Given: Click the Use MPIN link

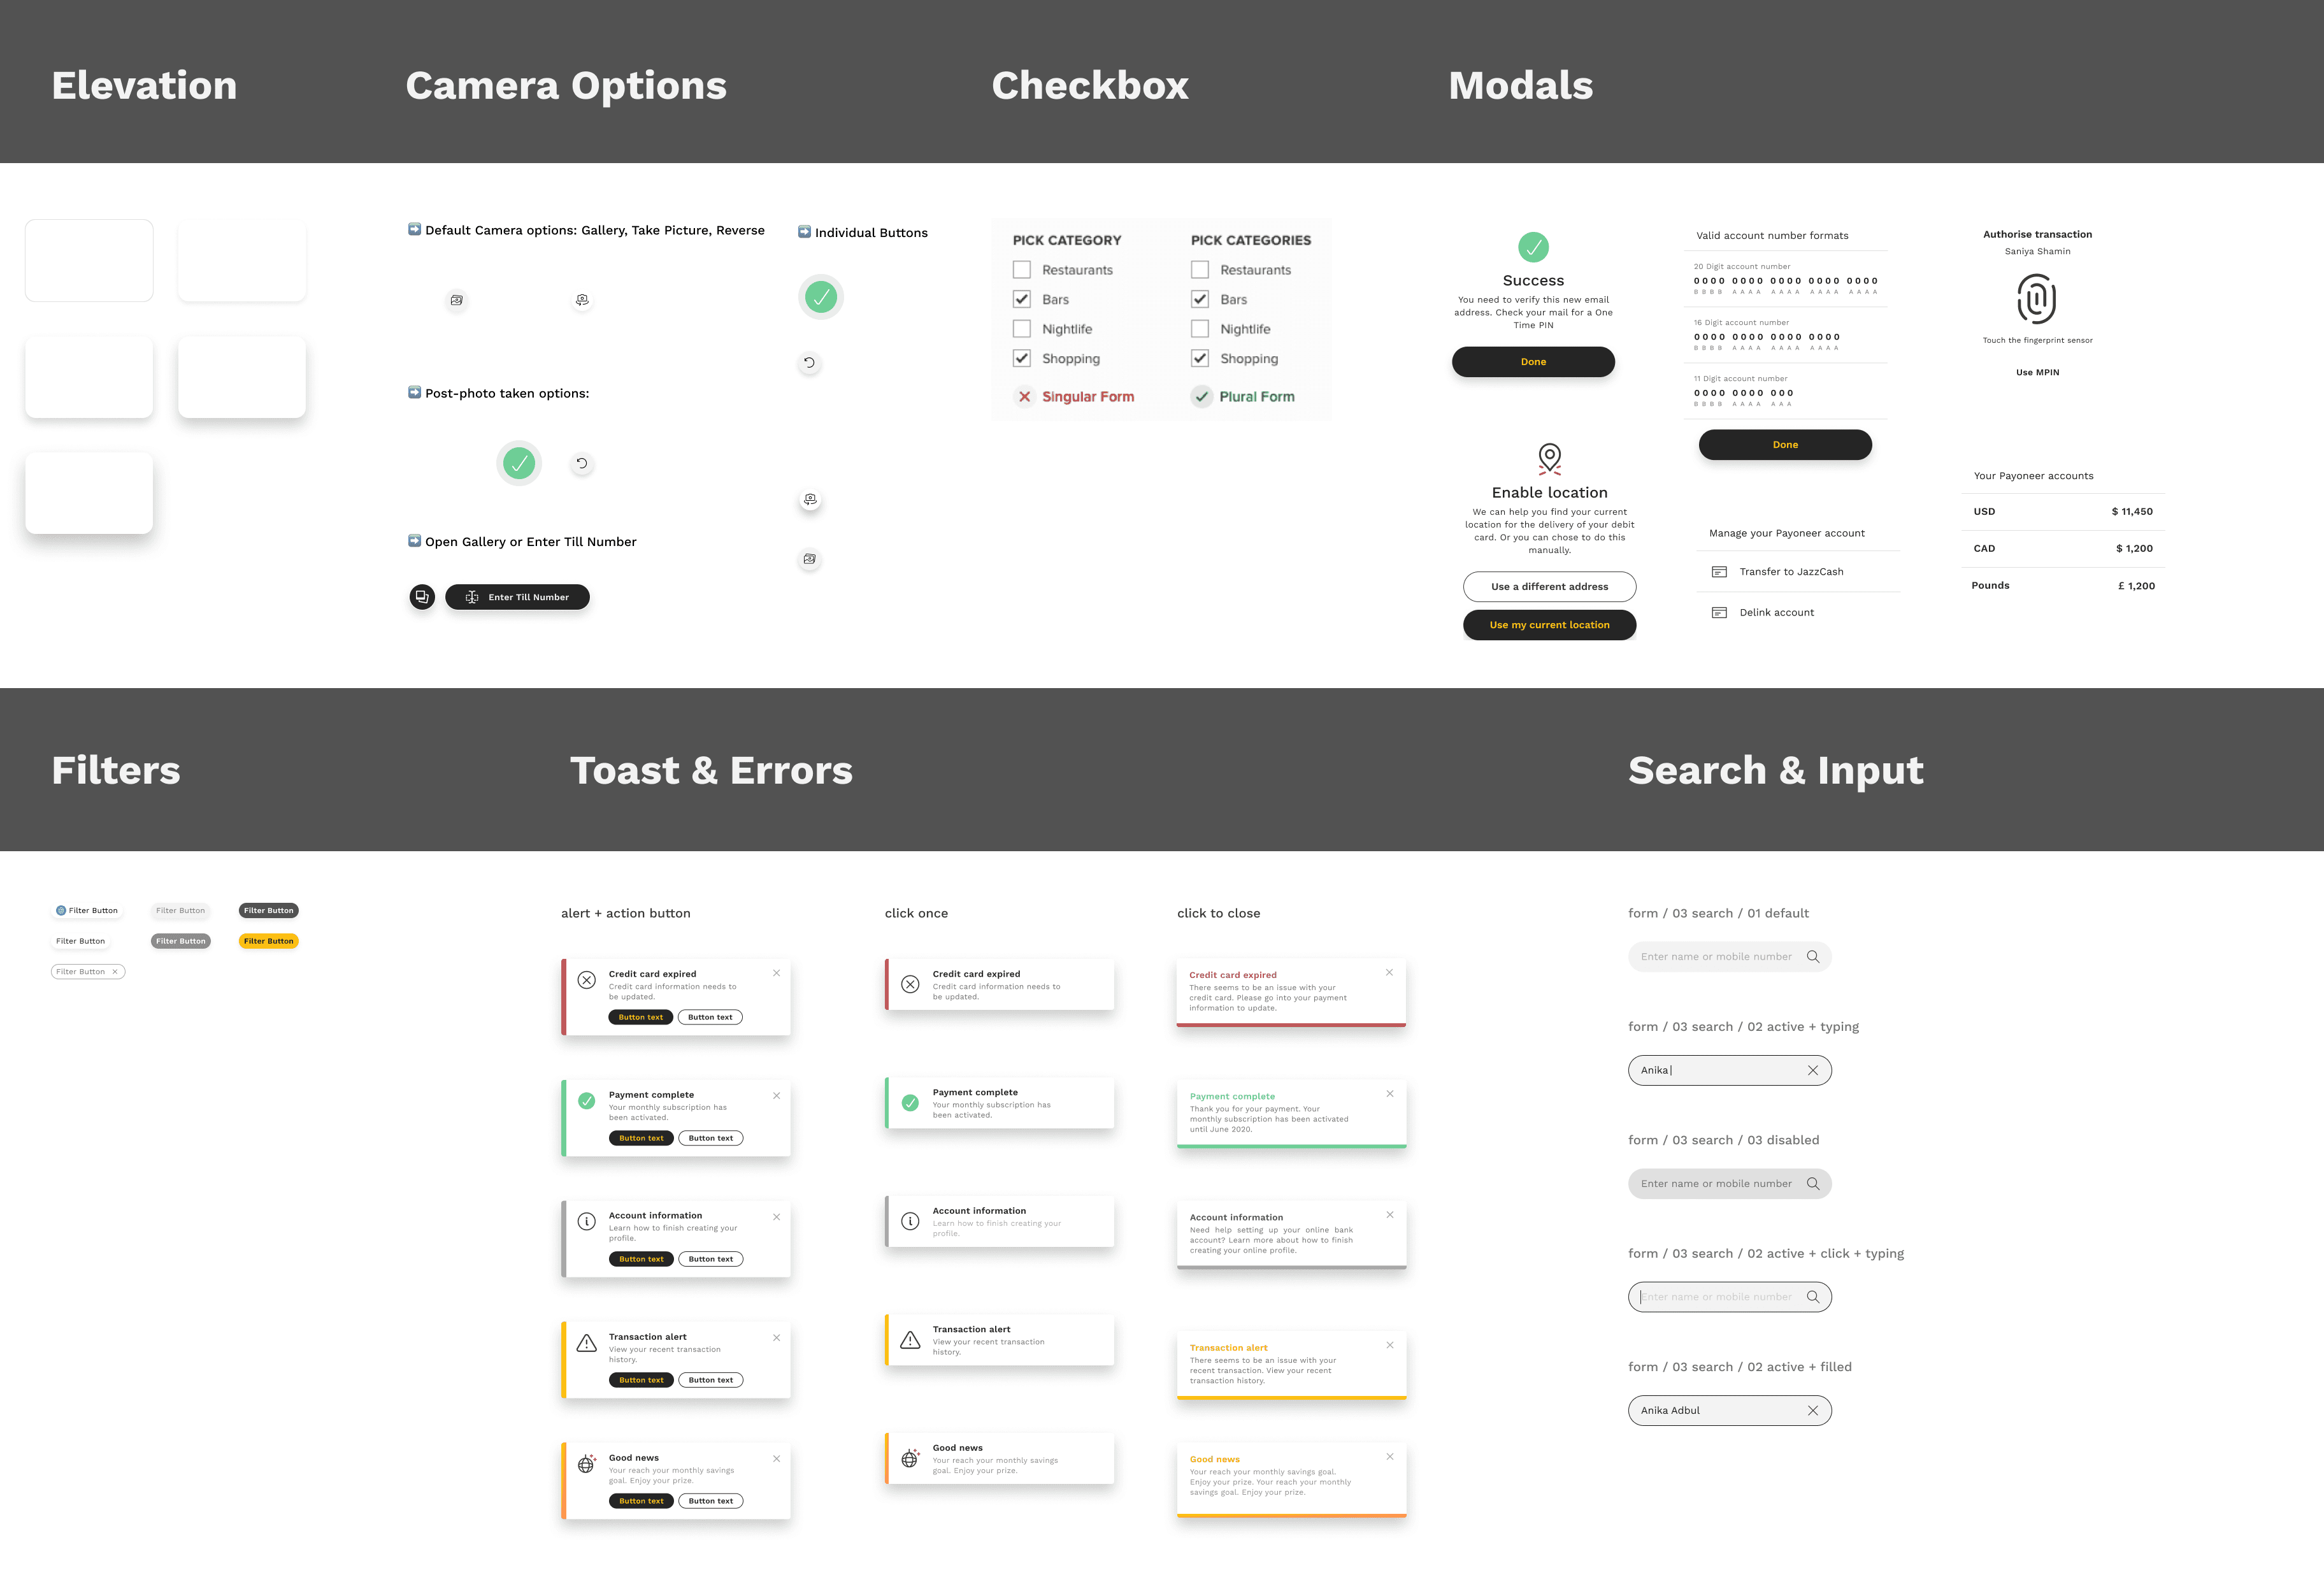Looking at the screenshot, I should coord(2037,372).
